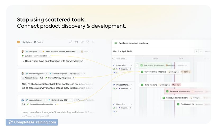This screenshot has width=217, height=129.
Task: Click the card layout rows icon
Action: [76, 42]
